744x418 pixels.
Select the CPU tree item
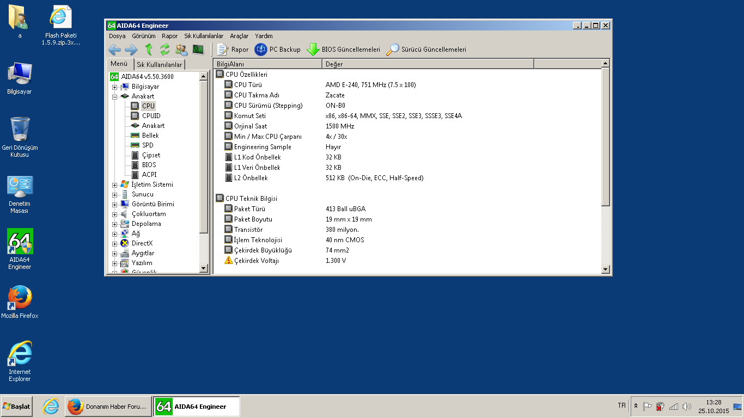148,106
